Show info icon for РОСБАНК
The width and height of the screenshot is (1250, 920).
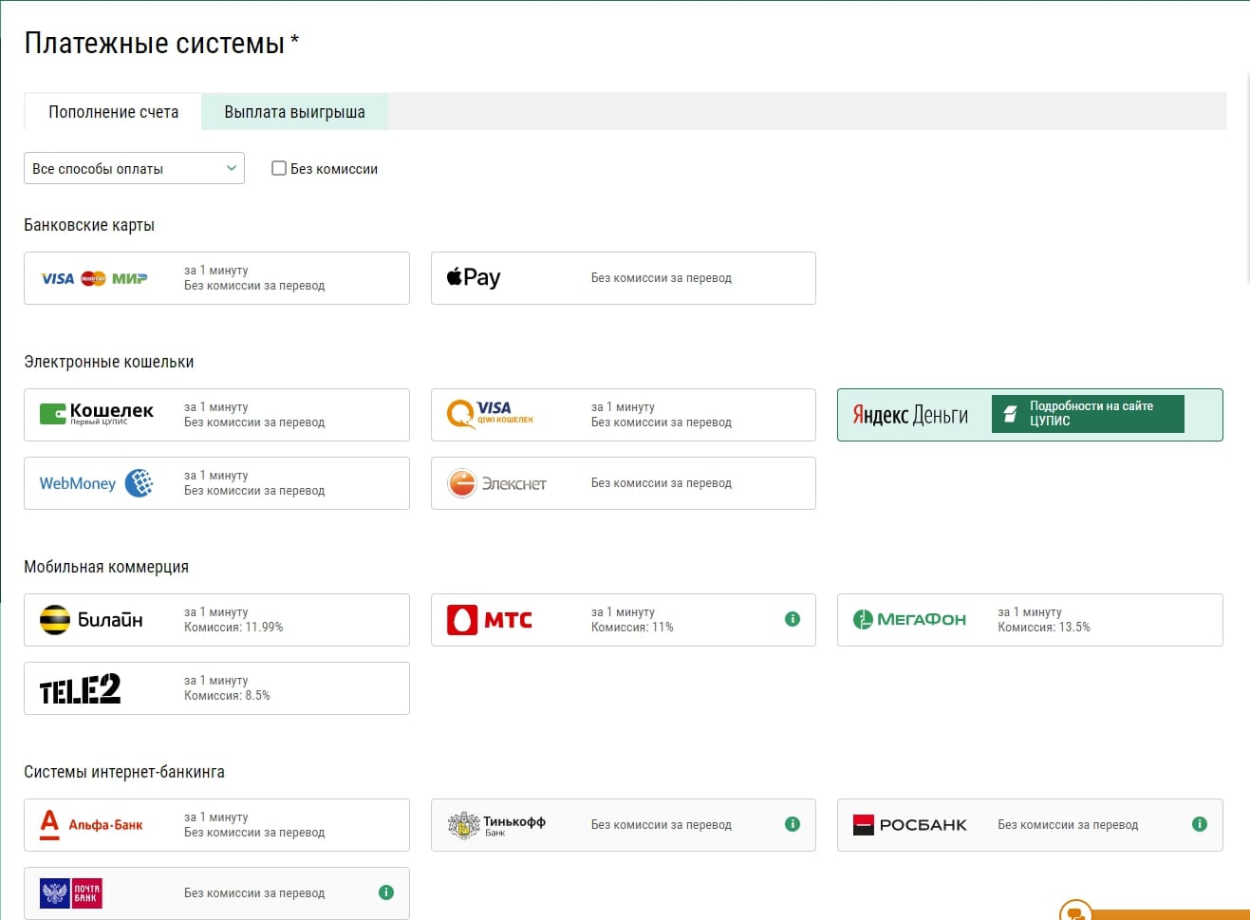tap(1200, 824)
